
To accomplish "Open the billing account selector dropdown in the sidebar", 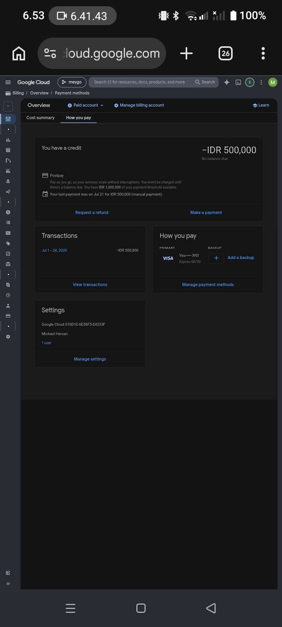I will [8, 106].
